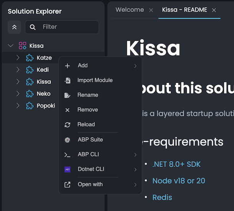Viewport: 234px width, 211px height.
Task: Expand the Neko module chevron
Action: tap(18, 94)
